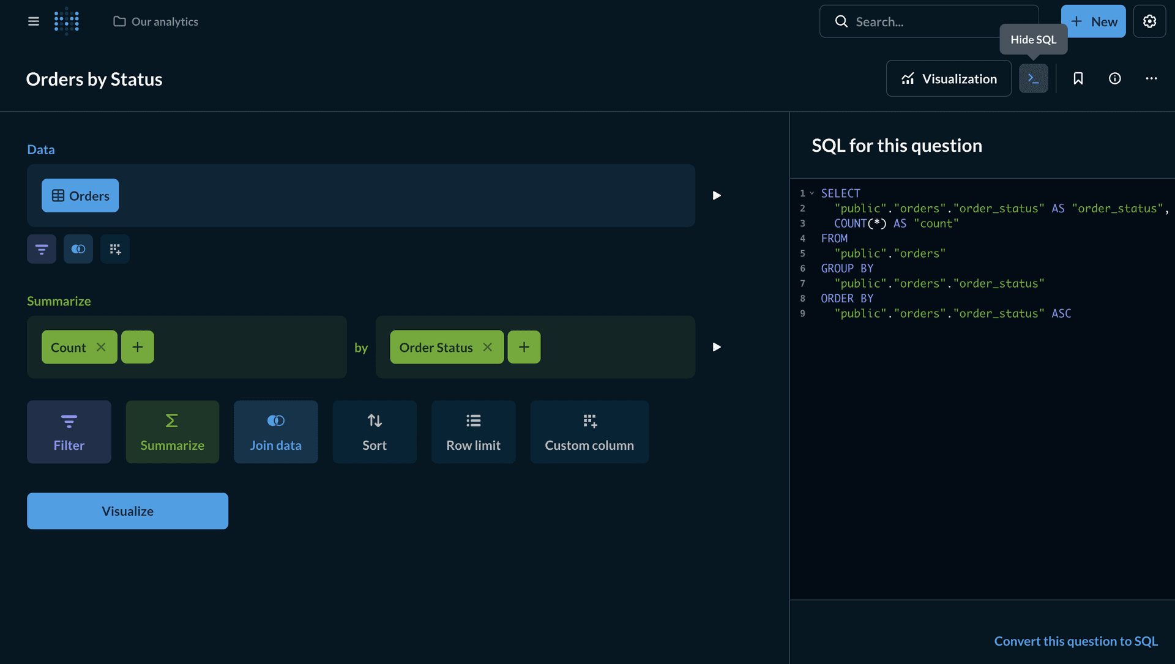Select the Row limit option

coord(473,431)
